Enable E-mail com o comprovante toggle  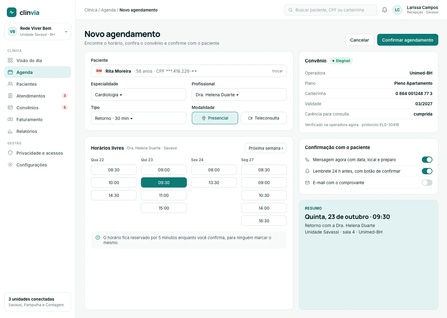tap(427, 183)
